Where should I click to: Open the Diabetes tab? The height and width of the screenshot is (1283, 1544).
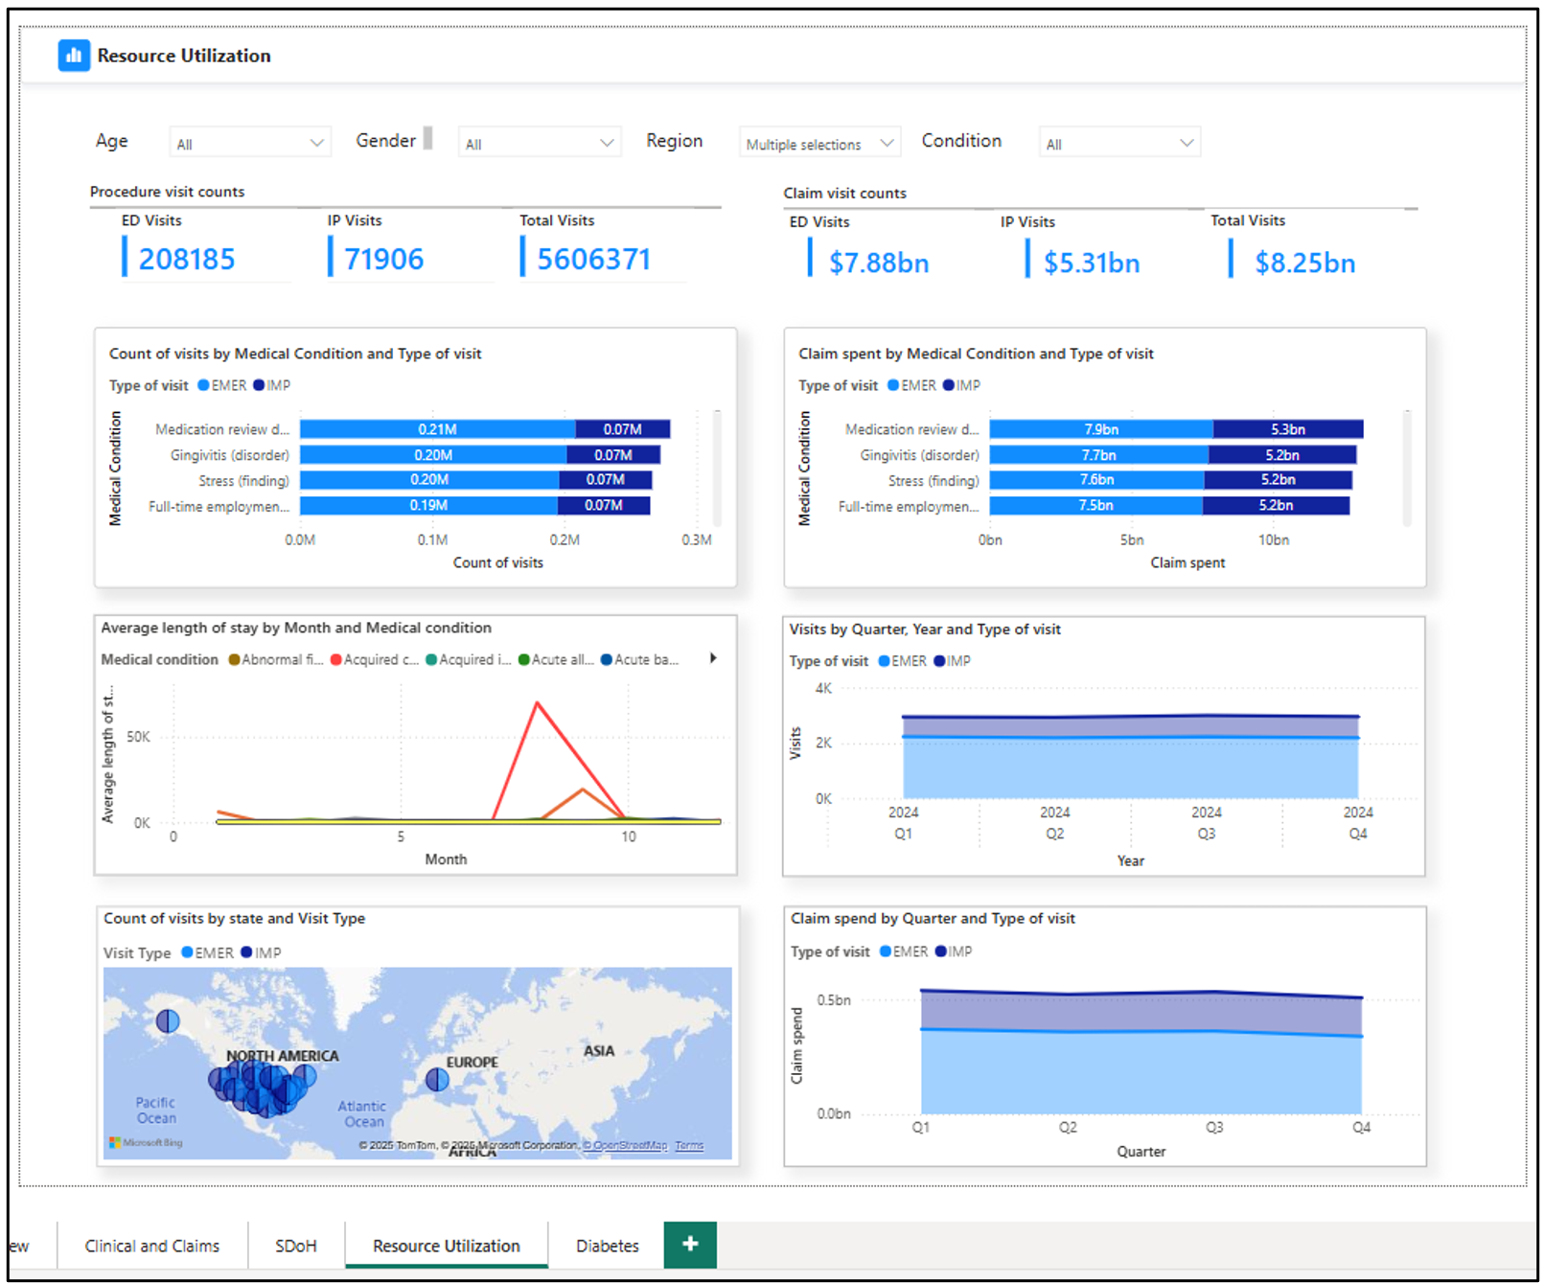coord(608,1246)
